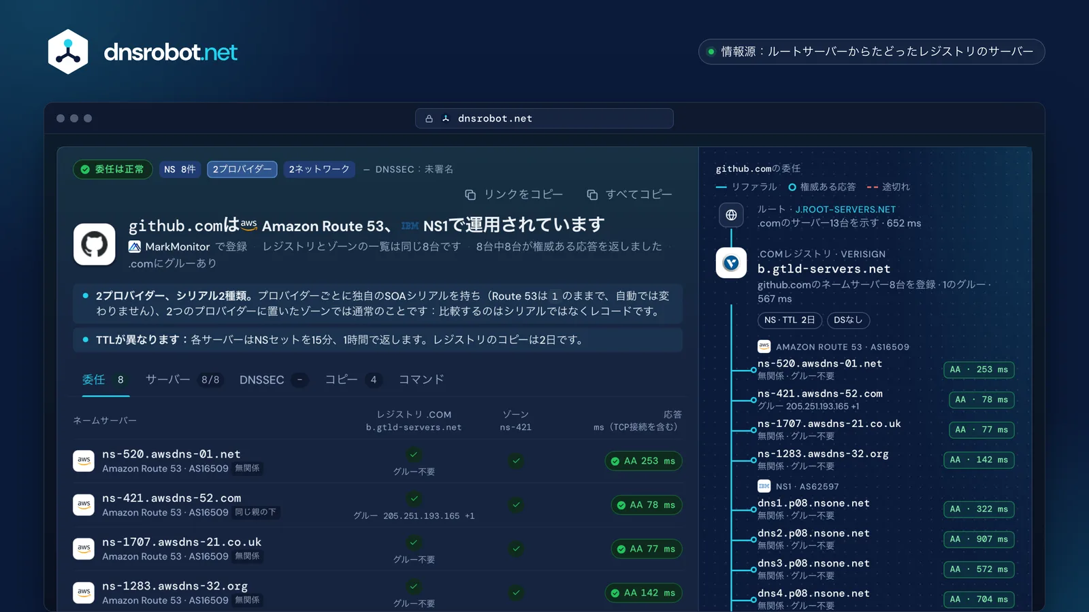Open the コピー 4 tab

[x=353, y=379]
